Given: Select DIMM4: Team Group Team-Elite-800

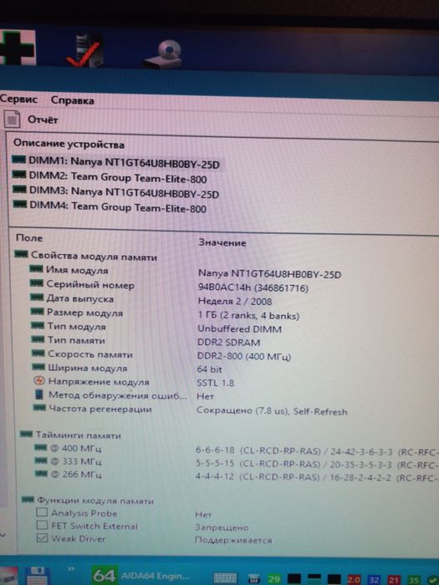Looking at the screenshot, I should click(110, 207).
